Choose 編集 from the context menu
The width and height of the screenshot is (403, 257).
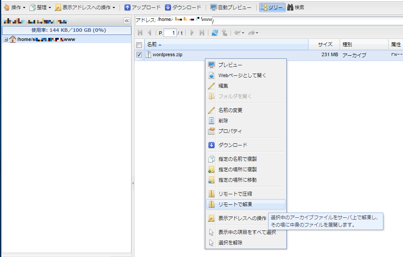click(x=246, y=86)
